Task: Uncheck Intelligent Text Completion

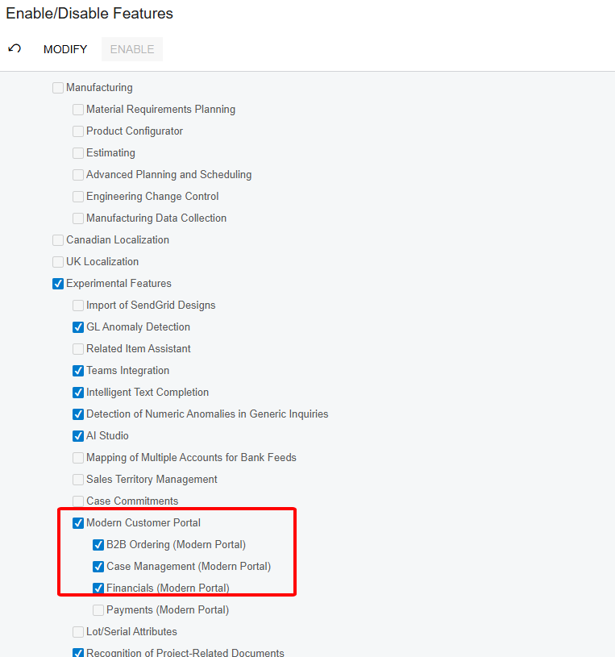Action: 77,392
